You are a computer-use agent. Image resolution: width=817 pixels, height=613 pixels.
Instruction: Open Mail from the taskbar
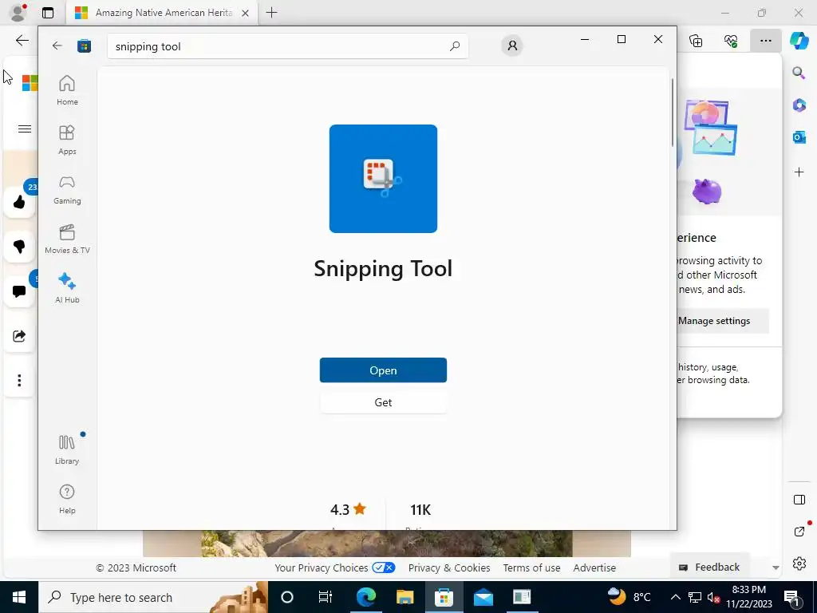click(x=483, y=597)
